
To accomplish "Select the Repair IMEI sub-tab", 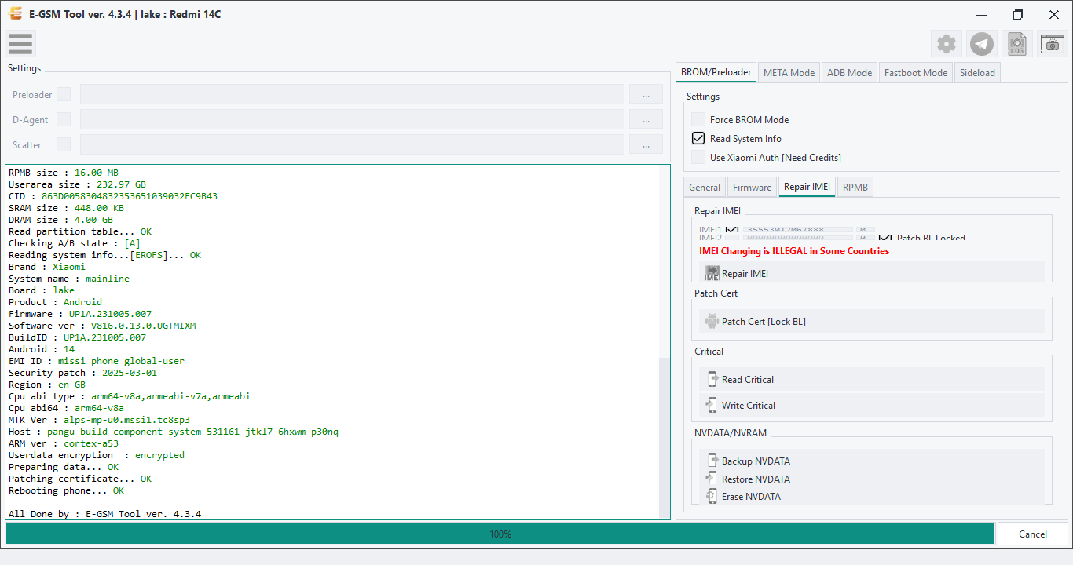I will click(807, 187).
